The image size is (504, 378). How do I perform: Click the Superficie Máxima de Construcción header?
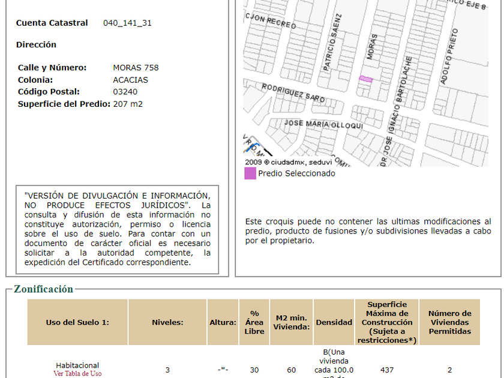point(387,322)
